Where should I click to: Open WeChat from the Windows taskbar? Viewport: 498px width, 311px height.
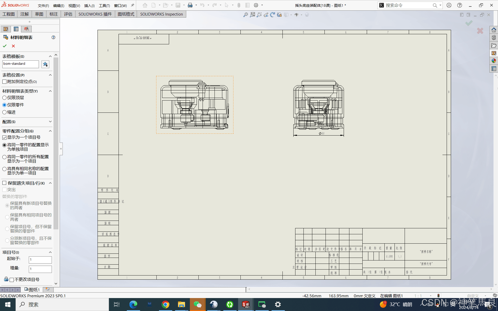coord(198,304)
